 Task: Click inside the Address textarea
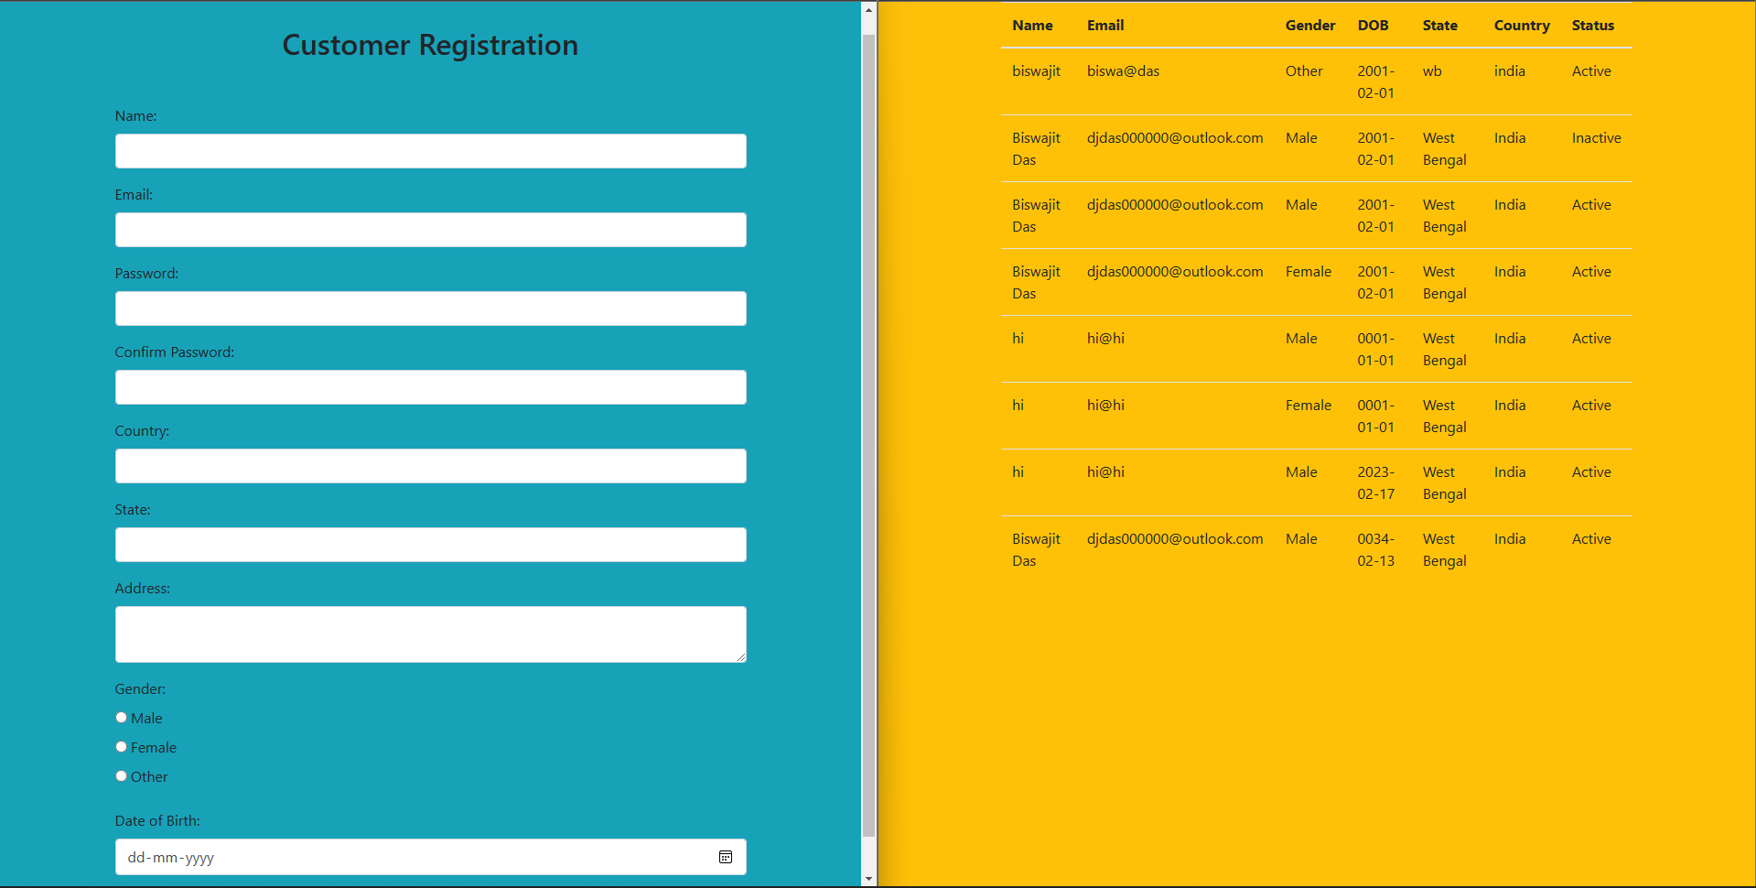coord(431,634)
